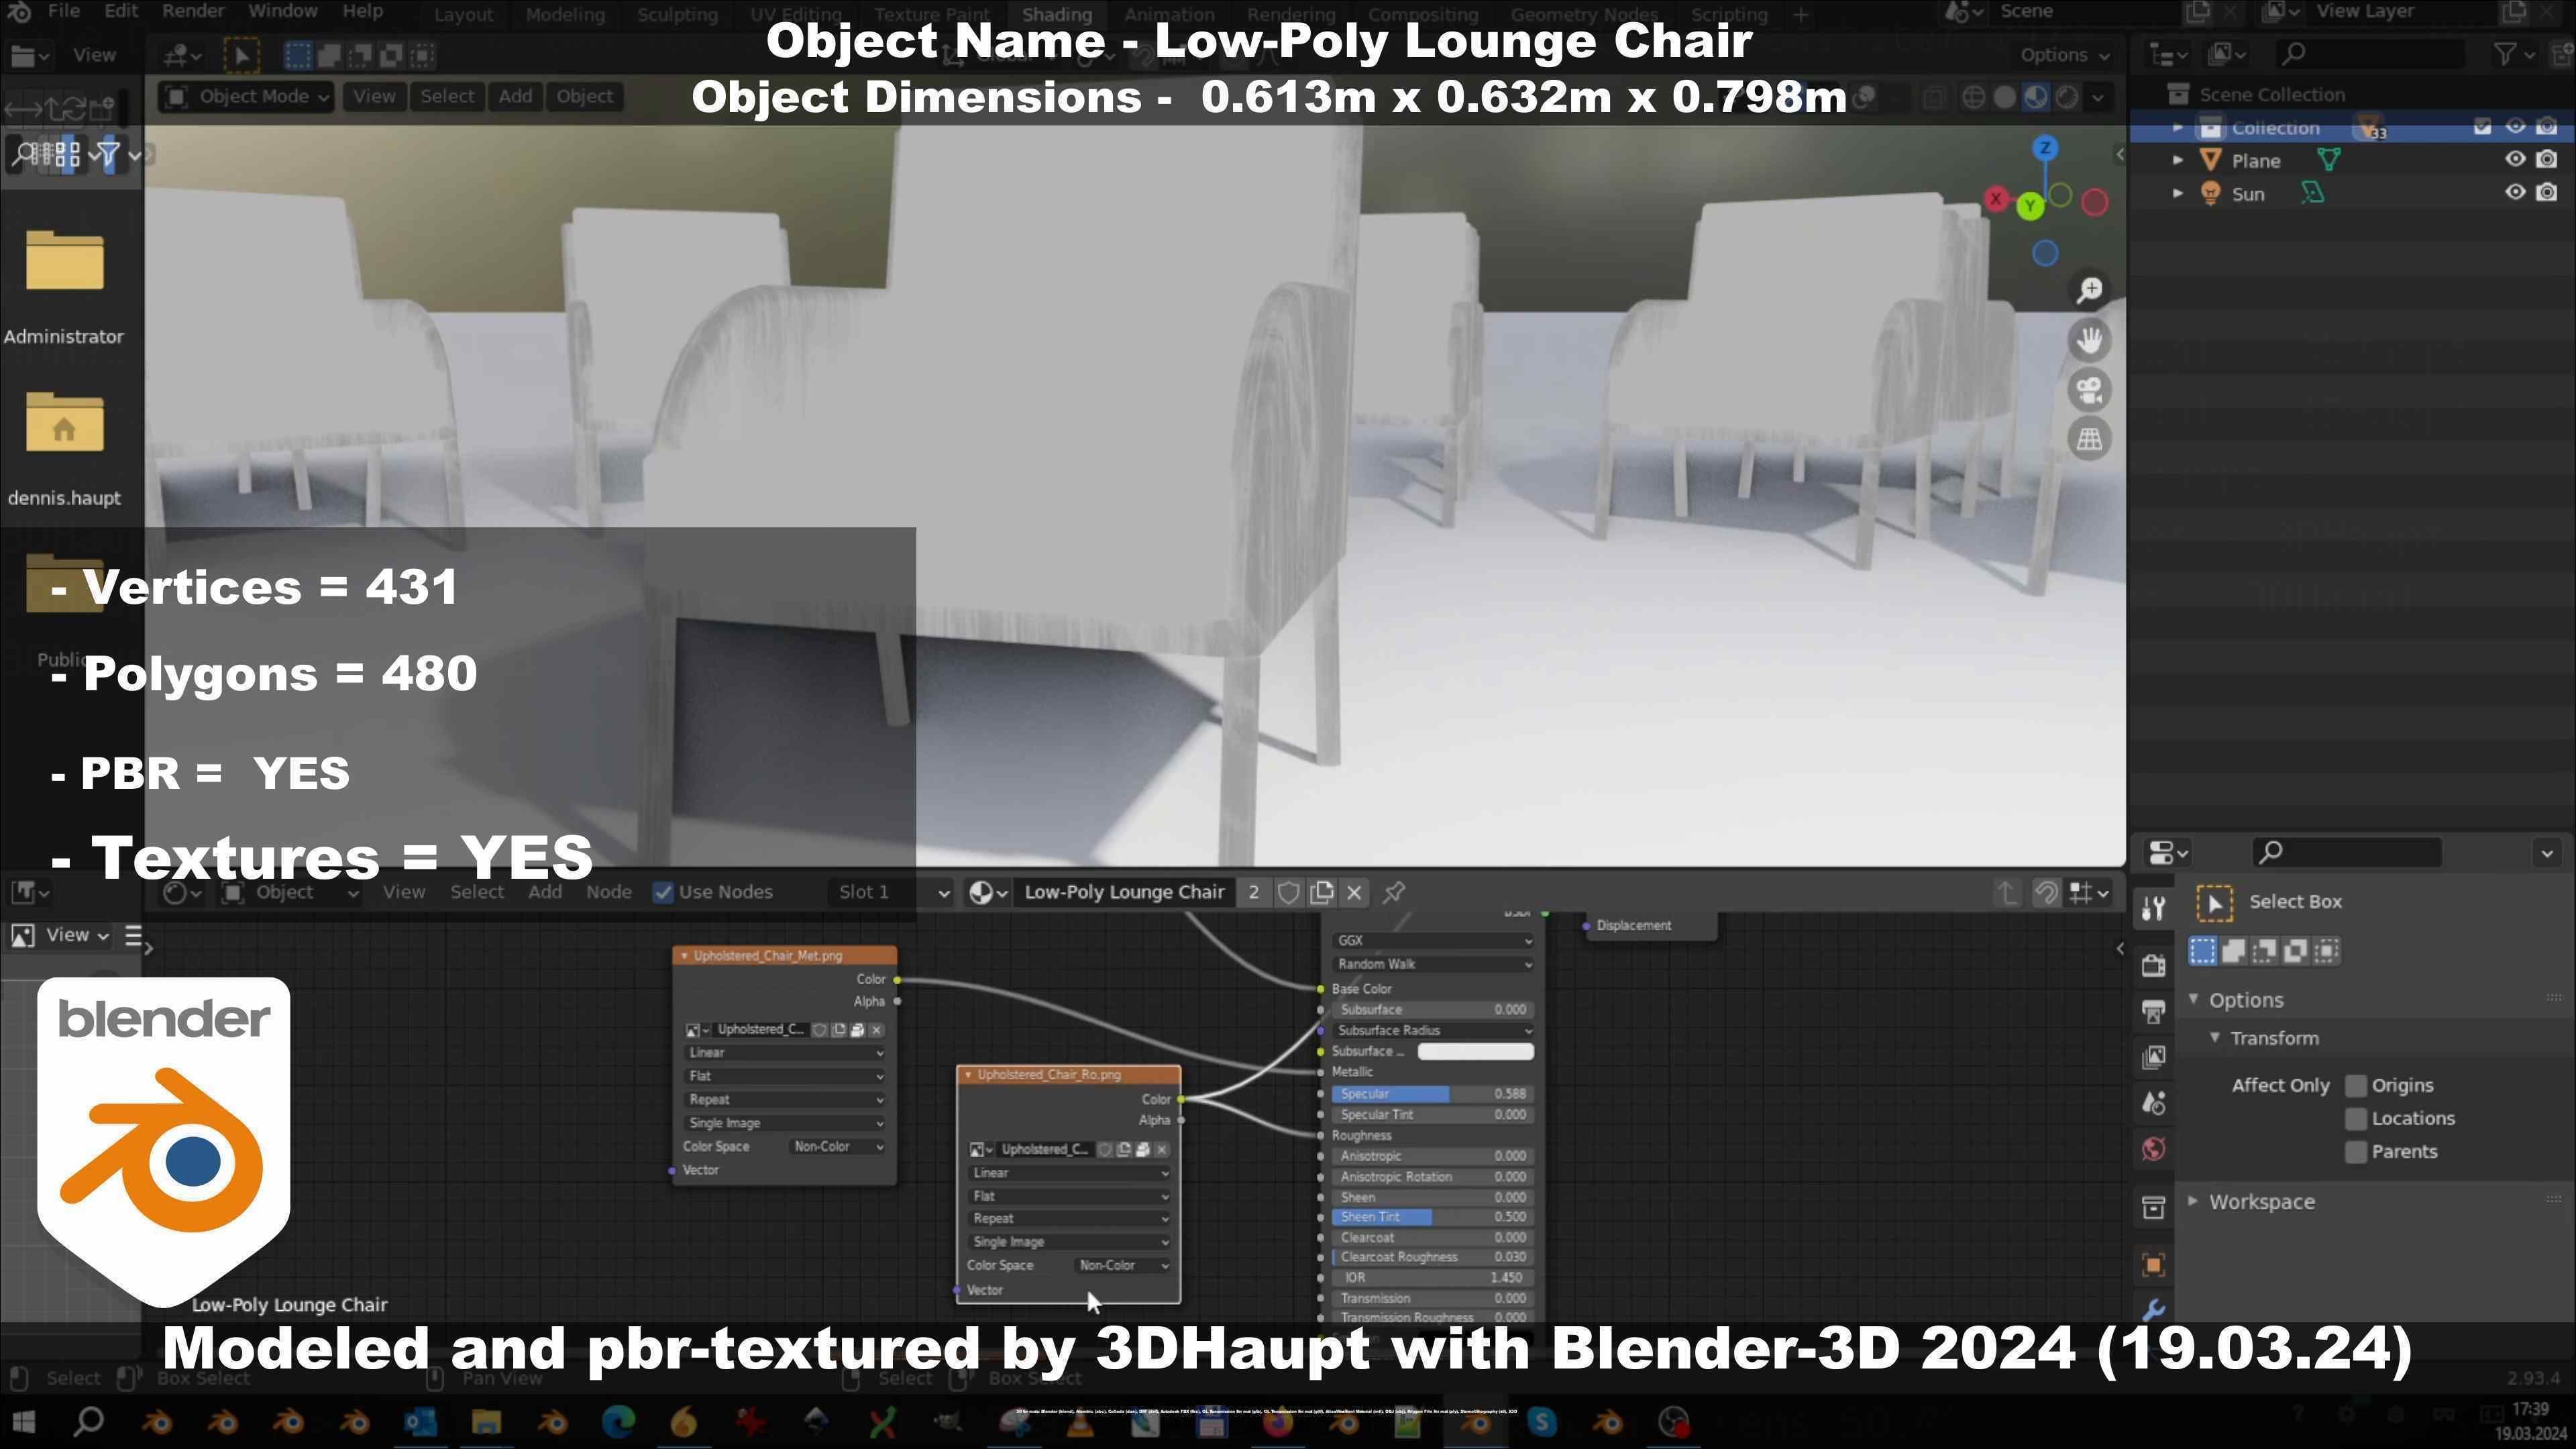
Task: Open the Modifiers wrench tab
Action: [x=2153, y=1309]
